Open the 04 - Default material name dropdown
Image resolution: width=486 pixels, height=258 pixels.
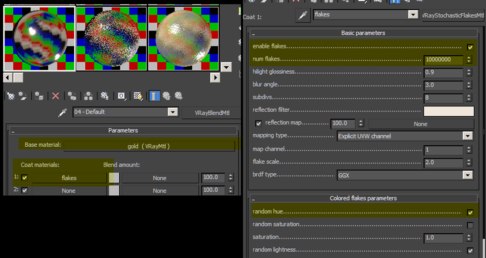coord(173,112)
